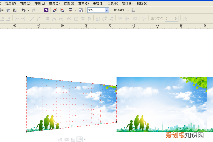Click the Import icon
This screenshot has width=213, height=142.
(x=55, y=10)
